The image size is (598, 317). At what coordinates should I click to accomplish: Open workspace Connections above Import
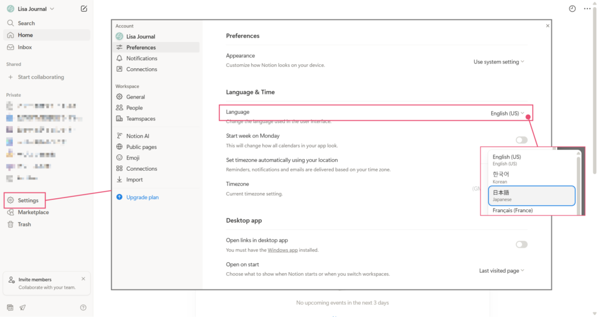point(157,168)
